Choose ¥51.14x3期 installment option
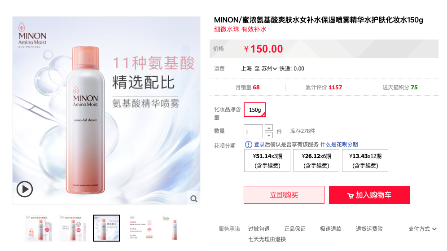Image resolution: width=447 pixels, height=251 pixels. tap(267, 161)
